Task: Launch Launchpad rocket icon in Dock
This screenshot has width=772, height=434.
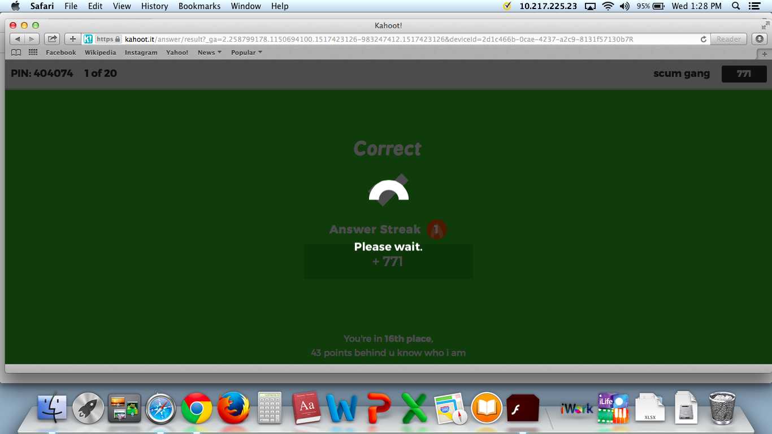Action: click(88, 408)
